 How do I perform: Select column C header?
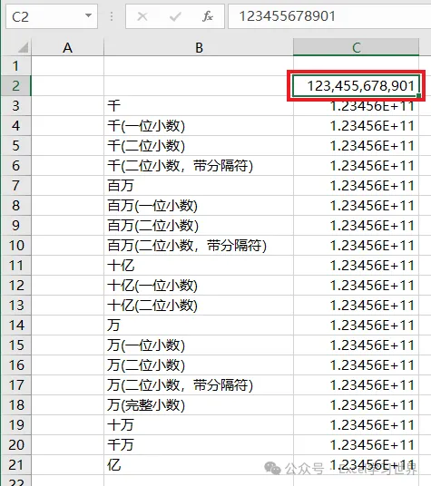[356, 47]
